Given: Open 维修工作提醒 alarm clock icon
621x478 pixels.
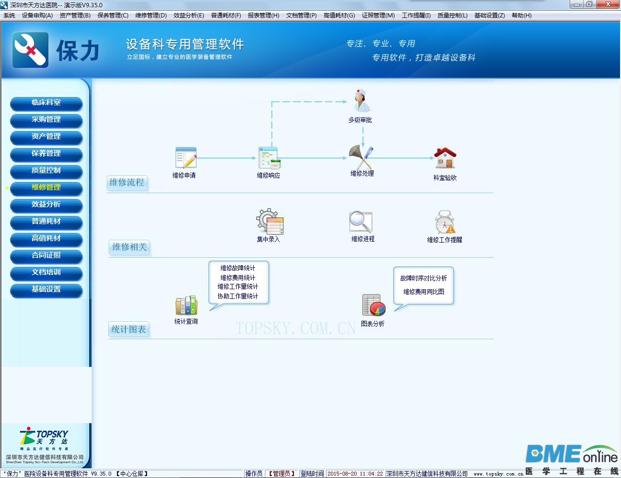Looking at the screenshot, I should tap(444, 221).
